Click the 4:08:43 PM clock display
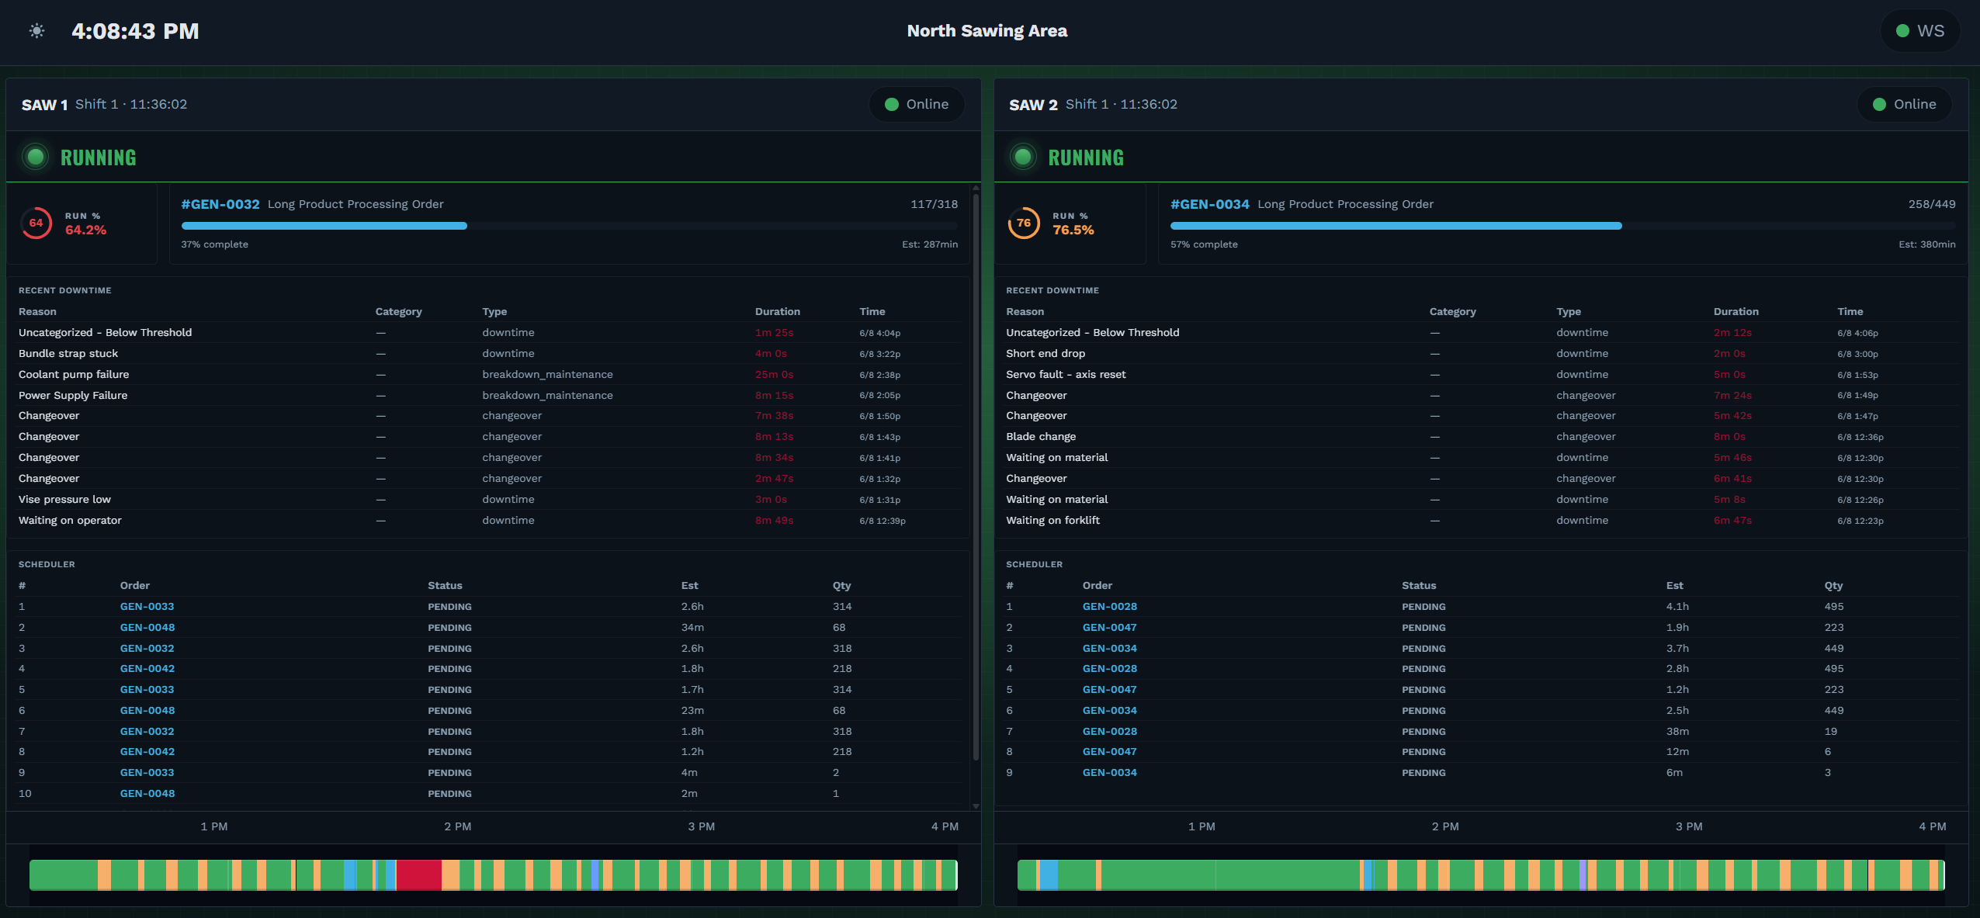Screen dimensions: 1980x918 click(x=135, y=31)
